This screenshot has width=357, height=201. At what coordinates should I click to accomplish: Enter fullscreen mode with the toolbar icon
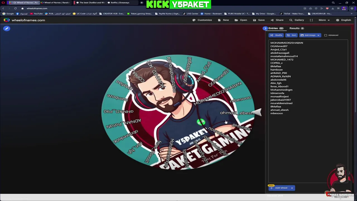(311, 20)
